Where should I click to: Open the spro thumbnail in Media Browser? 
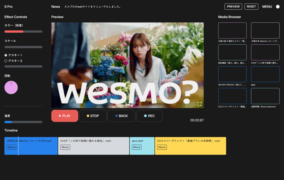(x=265, y=74)
